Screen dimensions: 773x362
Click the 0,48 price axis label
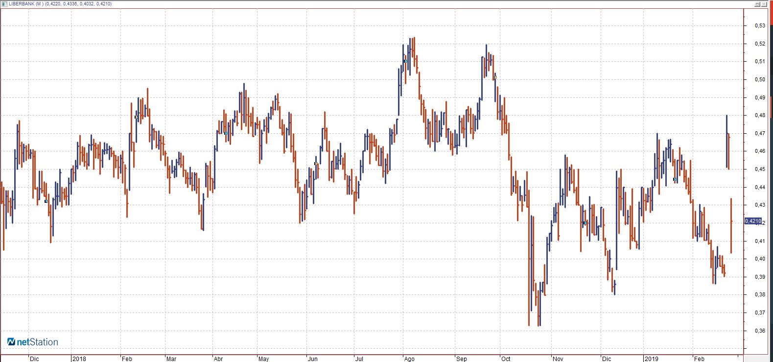pyautogui.click(x=760, y=115)
